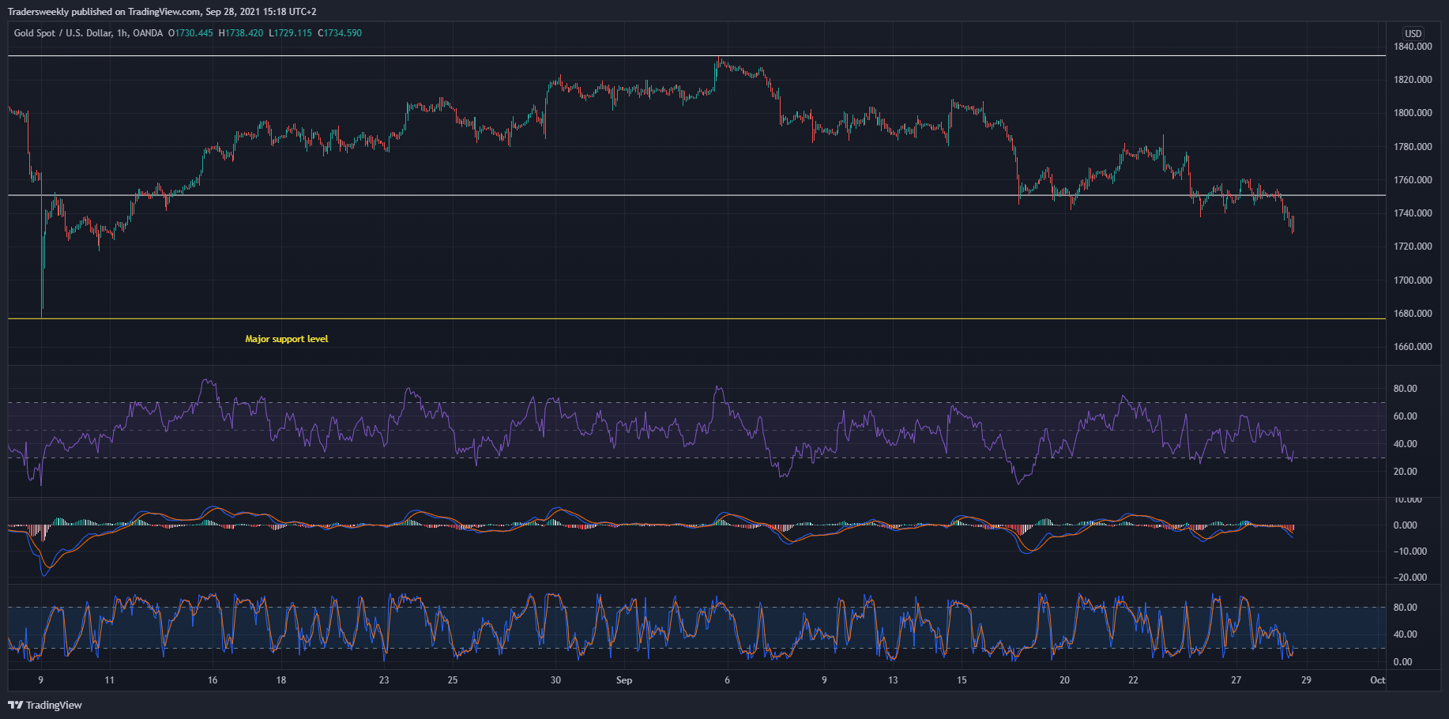Click date 6 on the time axis
This screenshot has width=1449, height=719.
727,680
